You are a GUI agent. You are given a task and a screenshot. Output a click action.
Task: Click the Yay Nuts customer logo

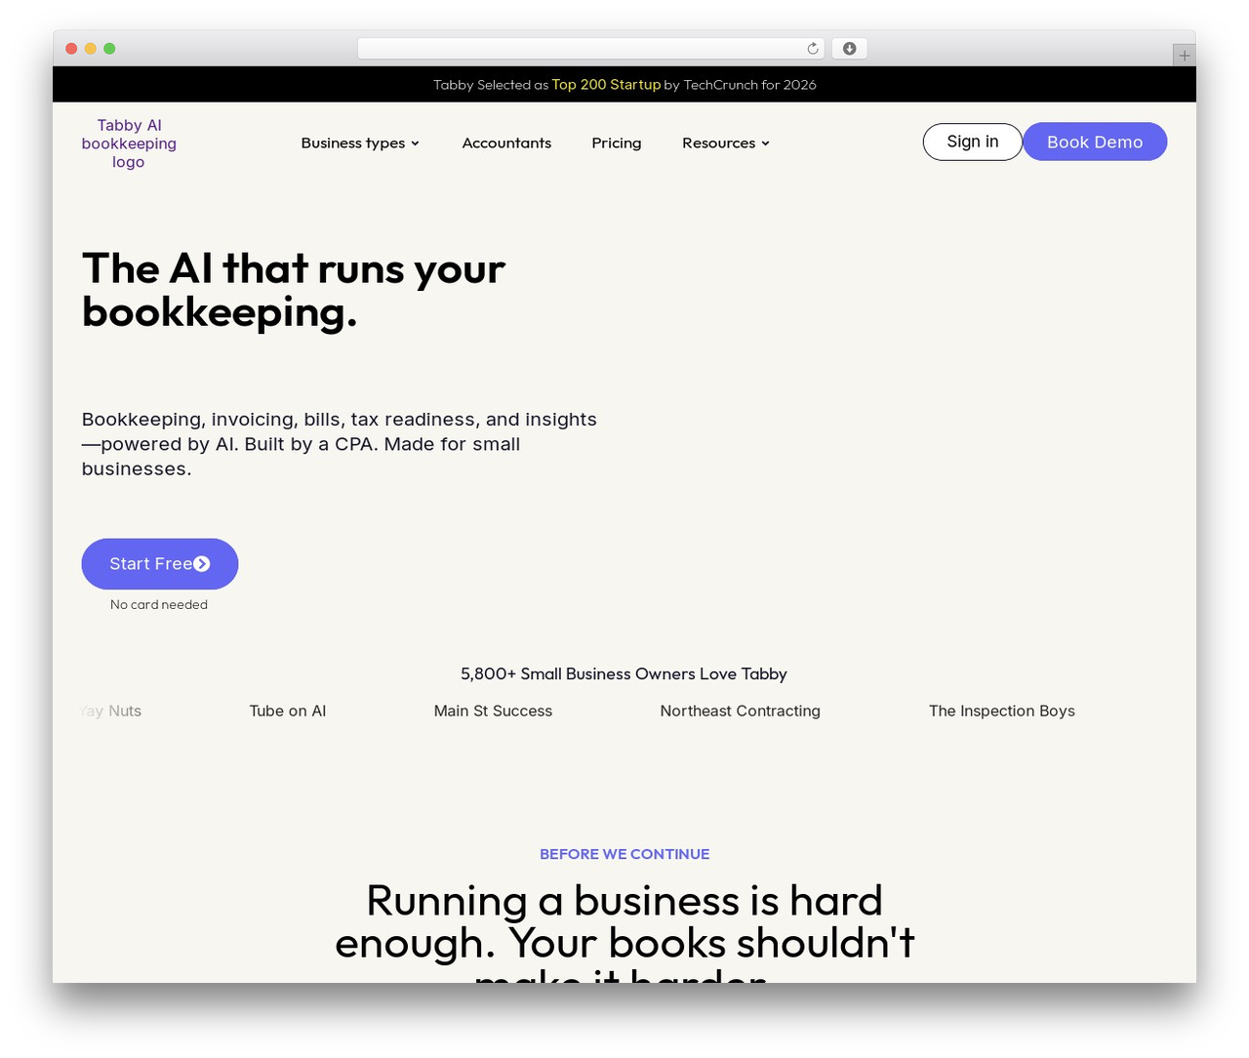click(x=111, y=711)
